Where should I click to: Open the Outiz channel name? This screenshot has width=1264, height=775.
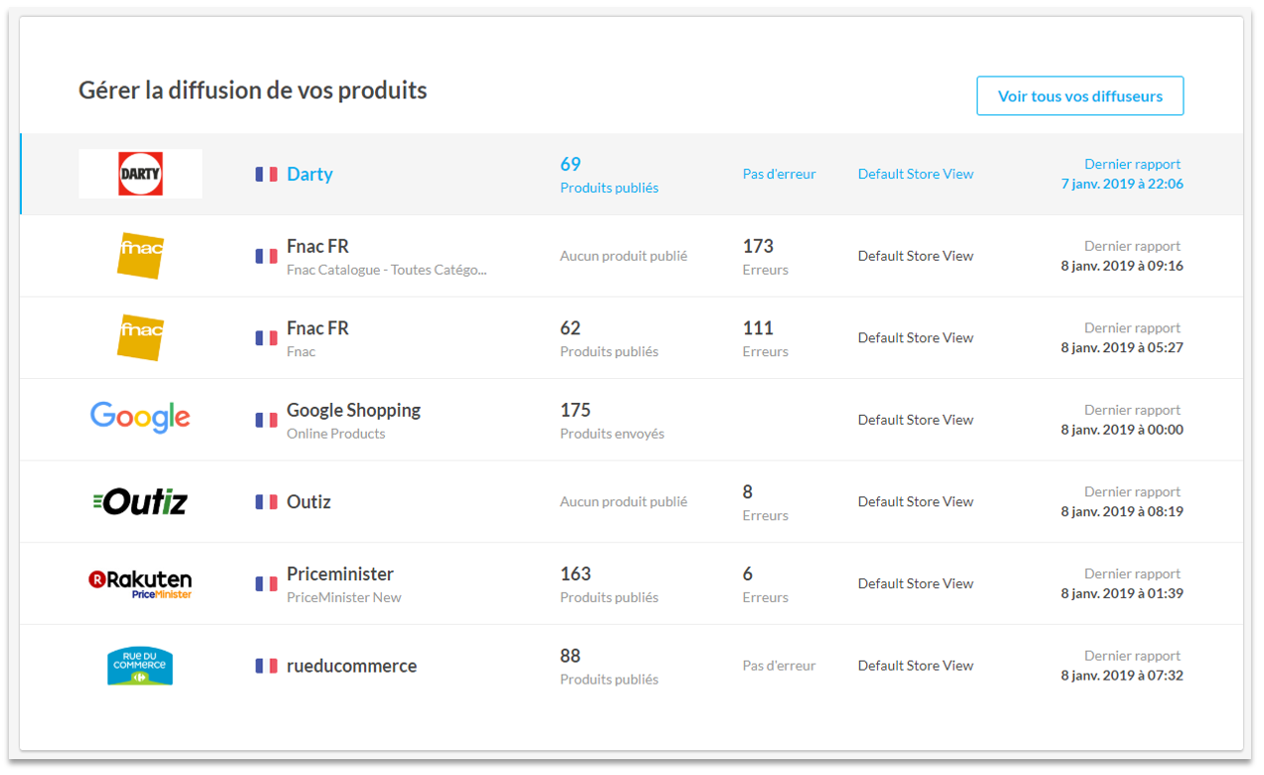pos(308,501)
